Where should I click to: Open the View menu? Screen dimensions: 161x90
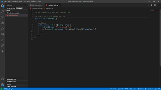[x=21, y=2]
